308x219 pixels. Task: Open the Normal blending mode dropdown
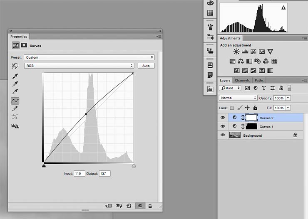(x=238, y=98)
